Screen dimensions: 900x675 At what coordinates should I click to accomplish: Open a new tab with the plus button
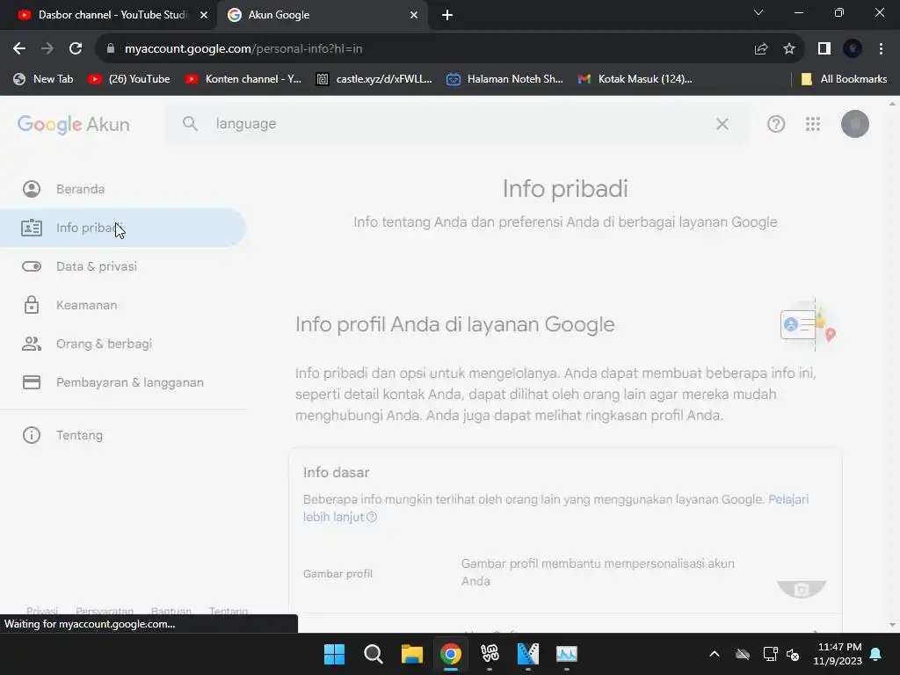(447, 15)
